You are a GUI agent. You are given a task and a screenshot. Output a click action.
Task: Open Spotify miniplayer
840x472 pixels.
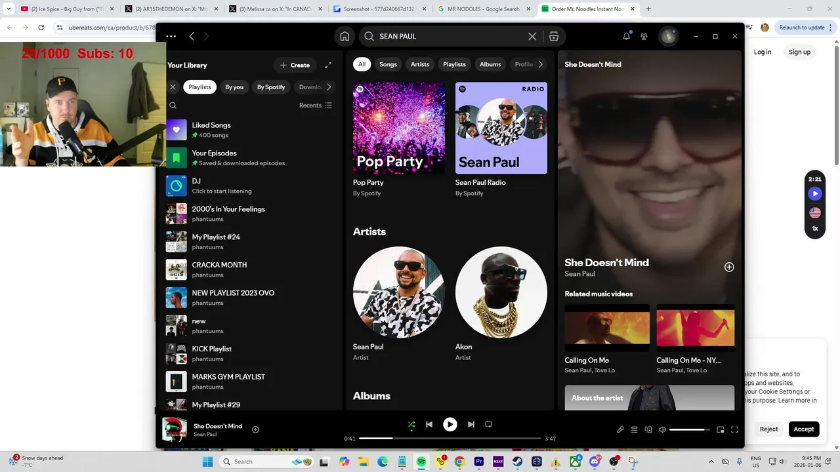click(721, 430)
